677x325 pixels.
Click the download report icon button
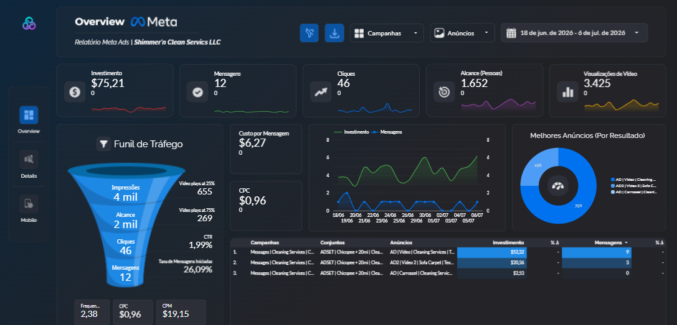[x=334, y=33]
